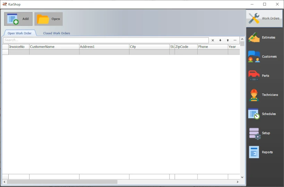The height and width of the screenshot is (187, 284).
Task: Open Parts in the sidebar
Action: tap(264, 76)
